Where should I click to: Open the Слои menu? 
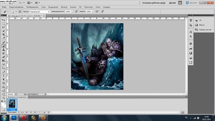(x=43, y=7)
